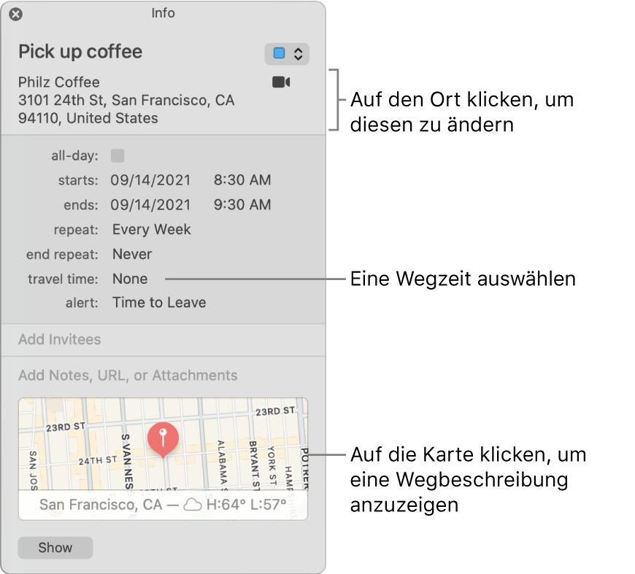Edit the event title Pick up coffee
The height and width of the screenshot is (574, 635).
pos(80,52)
